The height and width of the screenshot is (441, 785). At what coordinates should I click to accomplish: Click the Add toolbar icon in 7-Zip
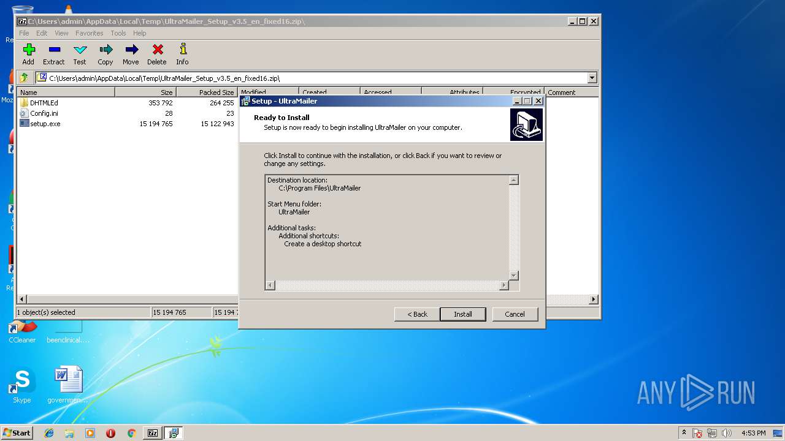tap(28, 54)
